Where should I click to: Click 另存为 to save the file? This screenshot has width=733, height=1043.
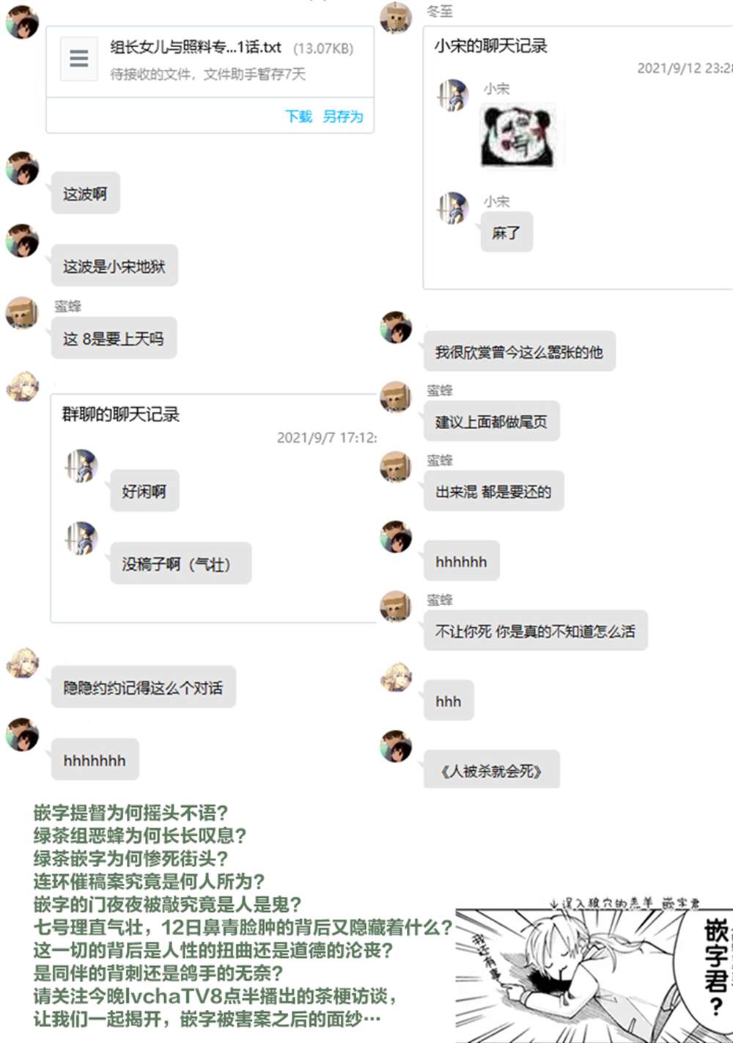(342, 116)
